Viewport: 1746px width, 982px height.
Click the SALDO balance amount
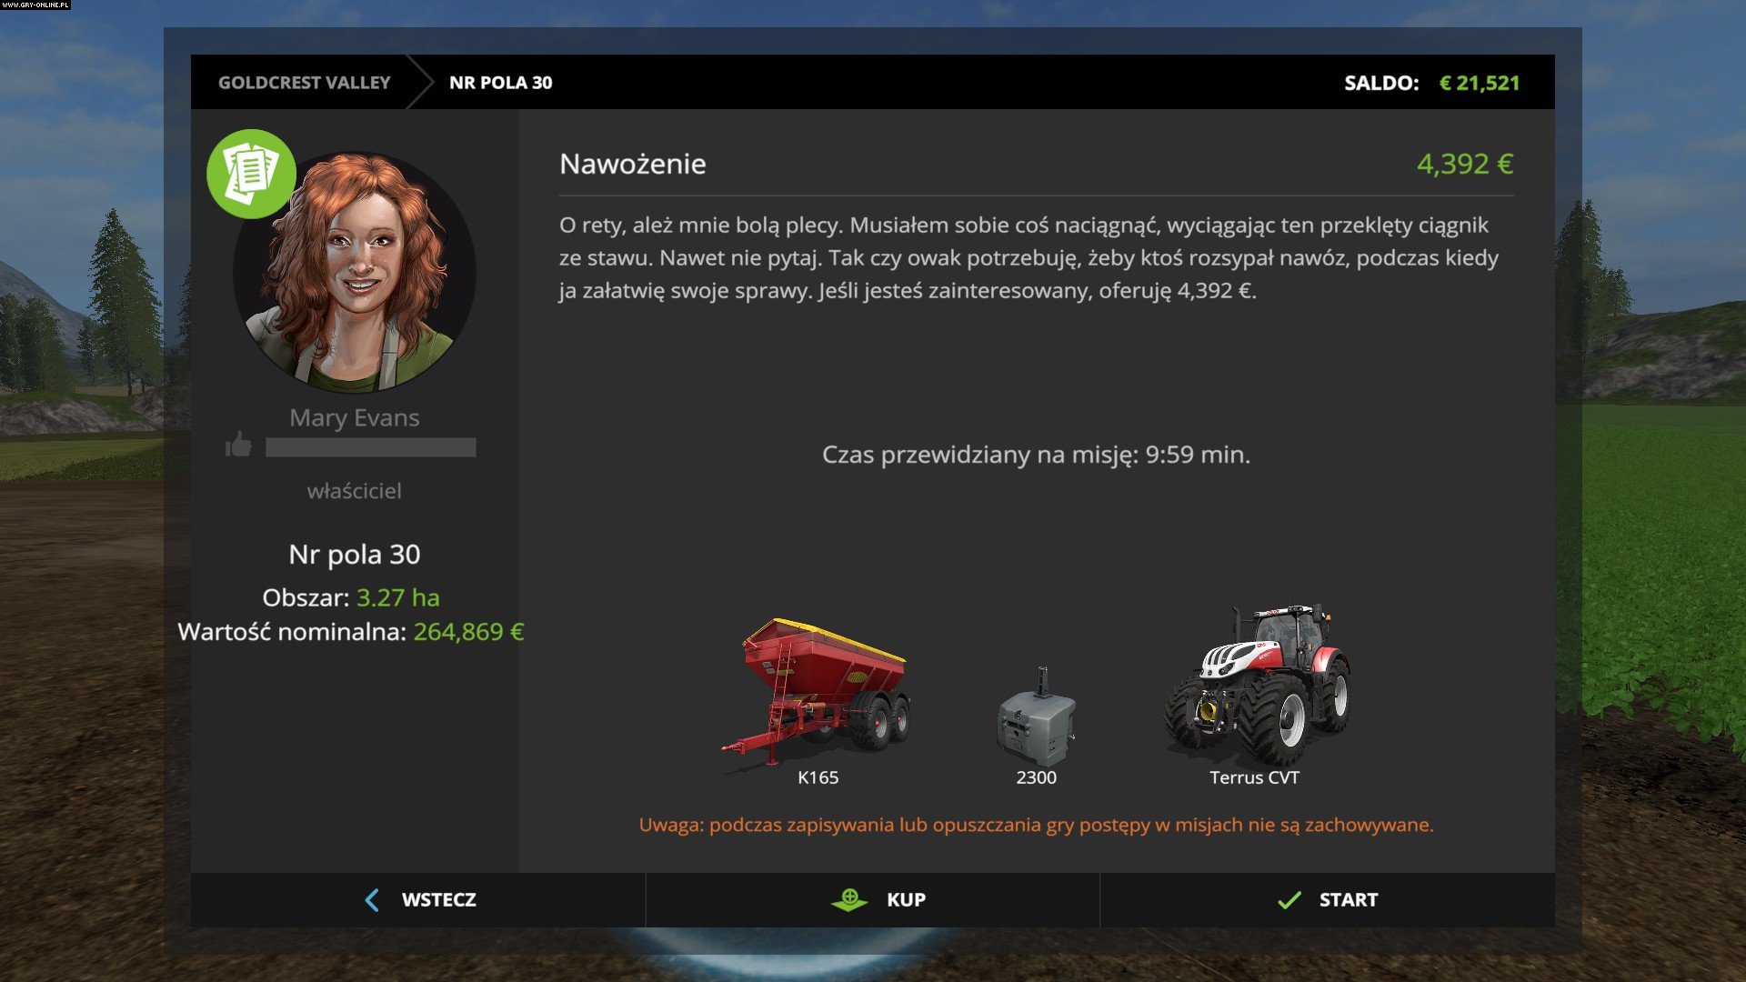[x=1479, y=83]
